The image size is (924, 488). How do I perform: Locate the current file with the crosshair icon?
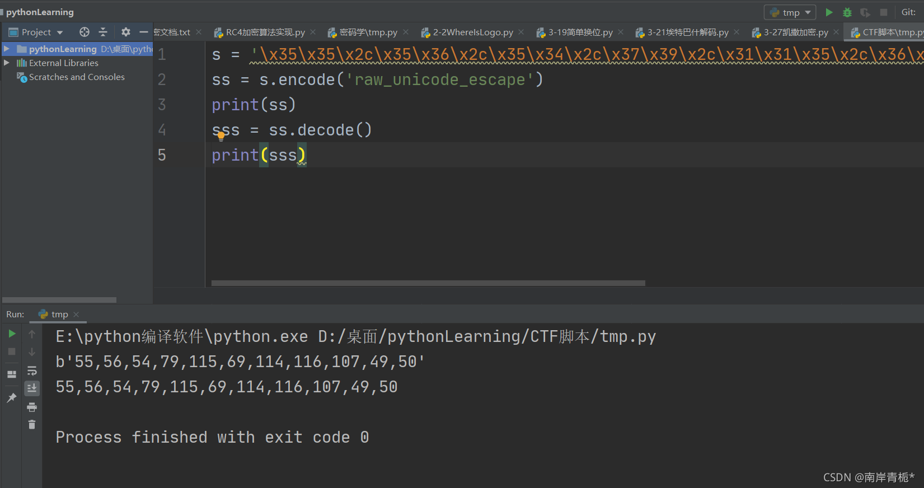pos(85,32)
